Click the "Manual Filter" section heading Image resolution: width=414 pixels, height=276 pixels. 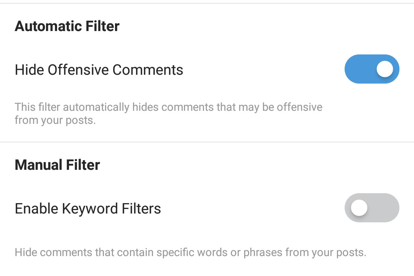click(x=57, y=165)
